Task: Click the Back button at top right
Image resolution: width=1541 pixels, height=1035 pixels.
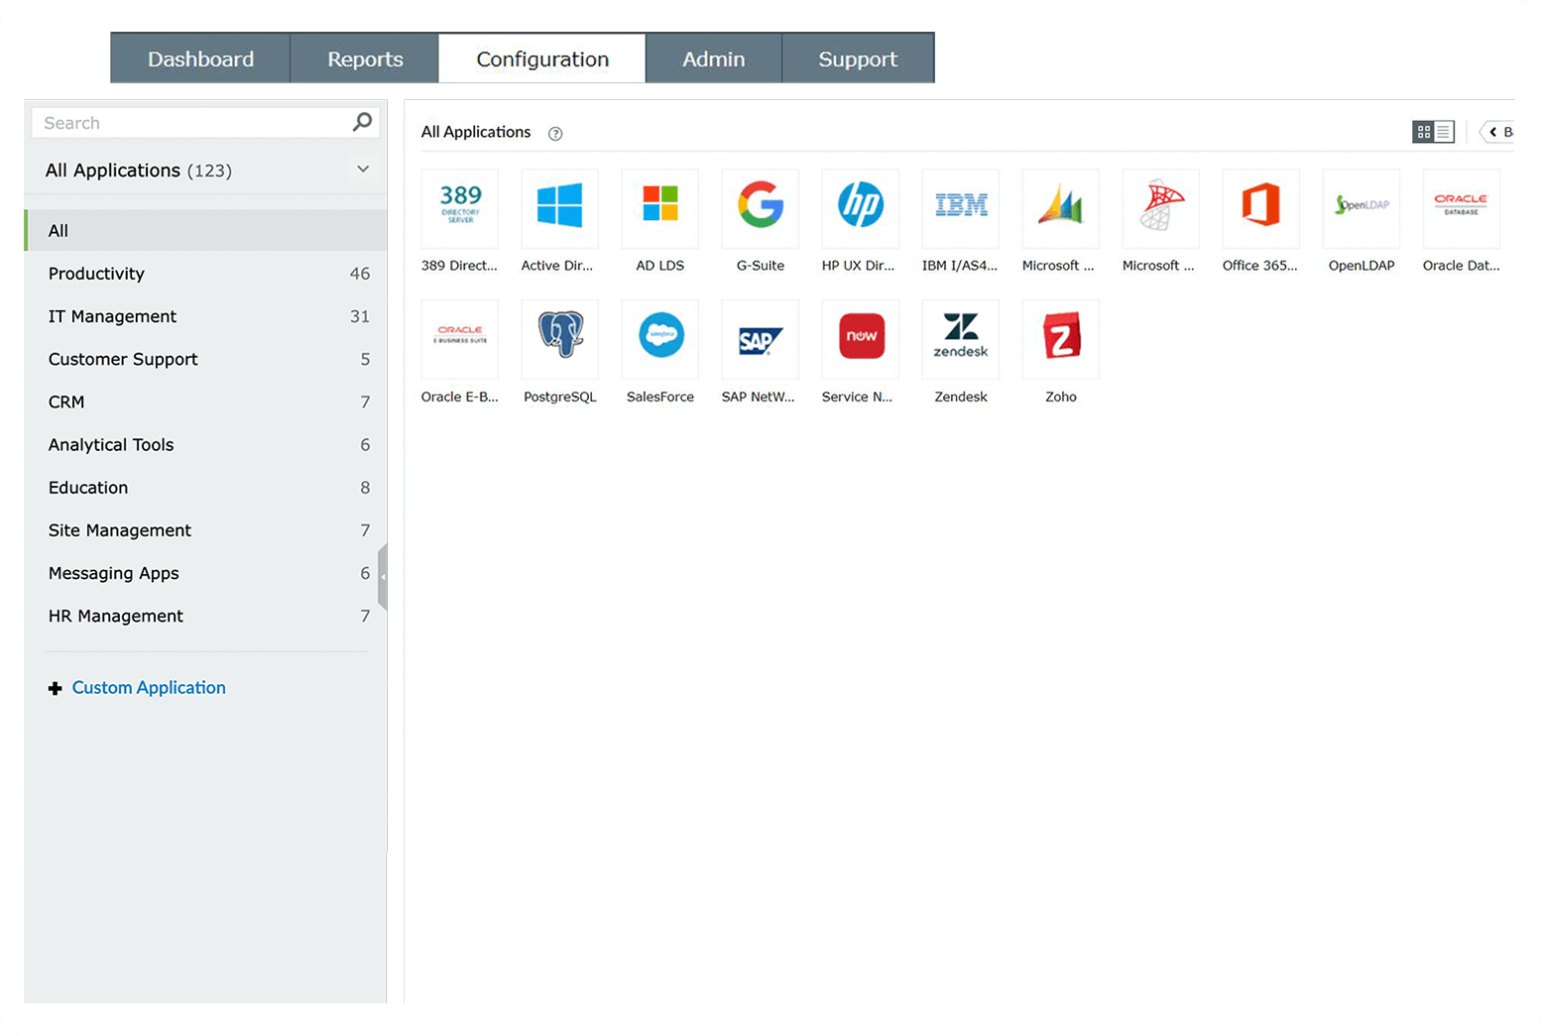Action: click(1498, 132)
